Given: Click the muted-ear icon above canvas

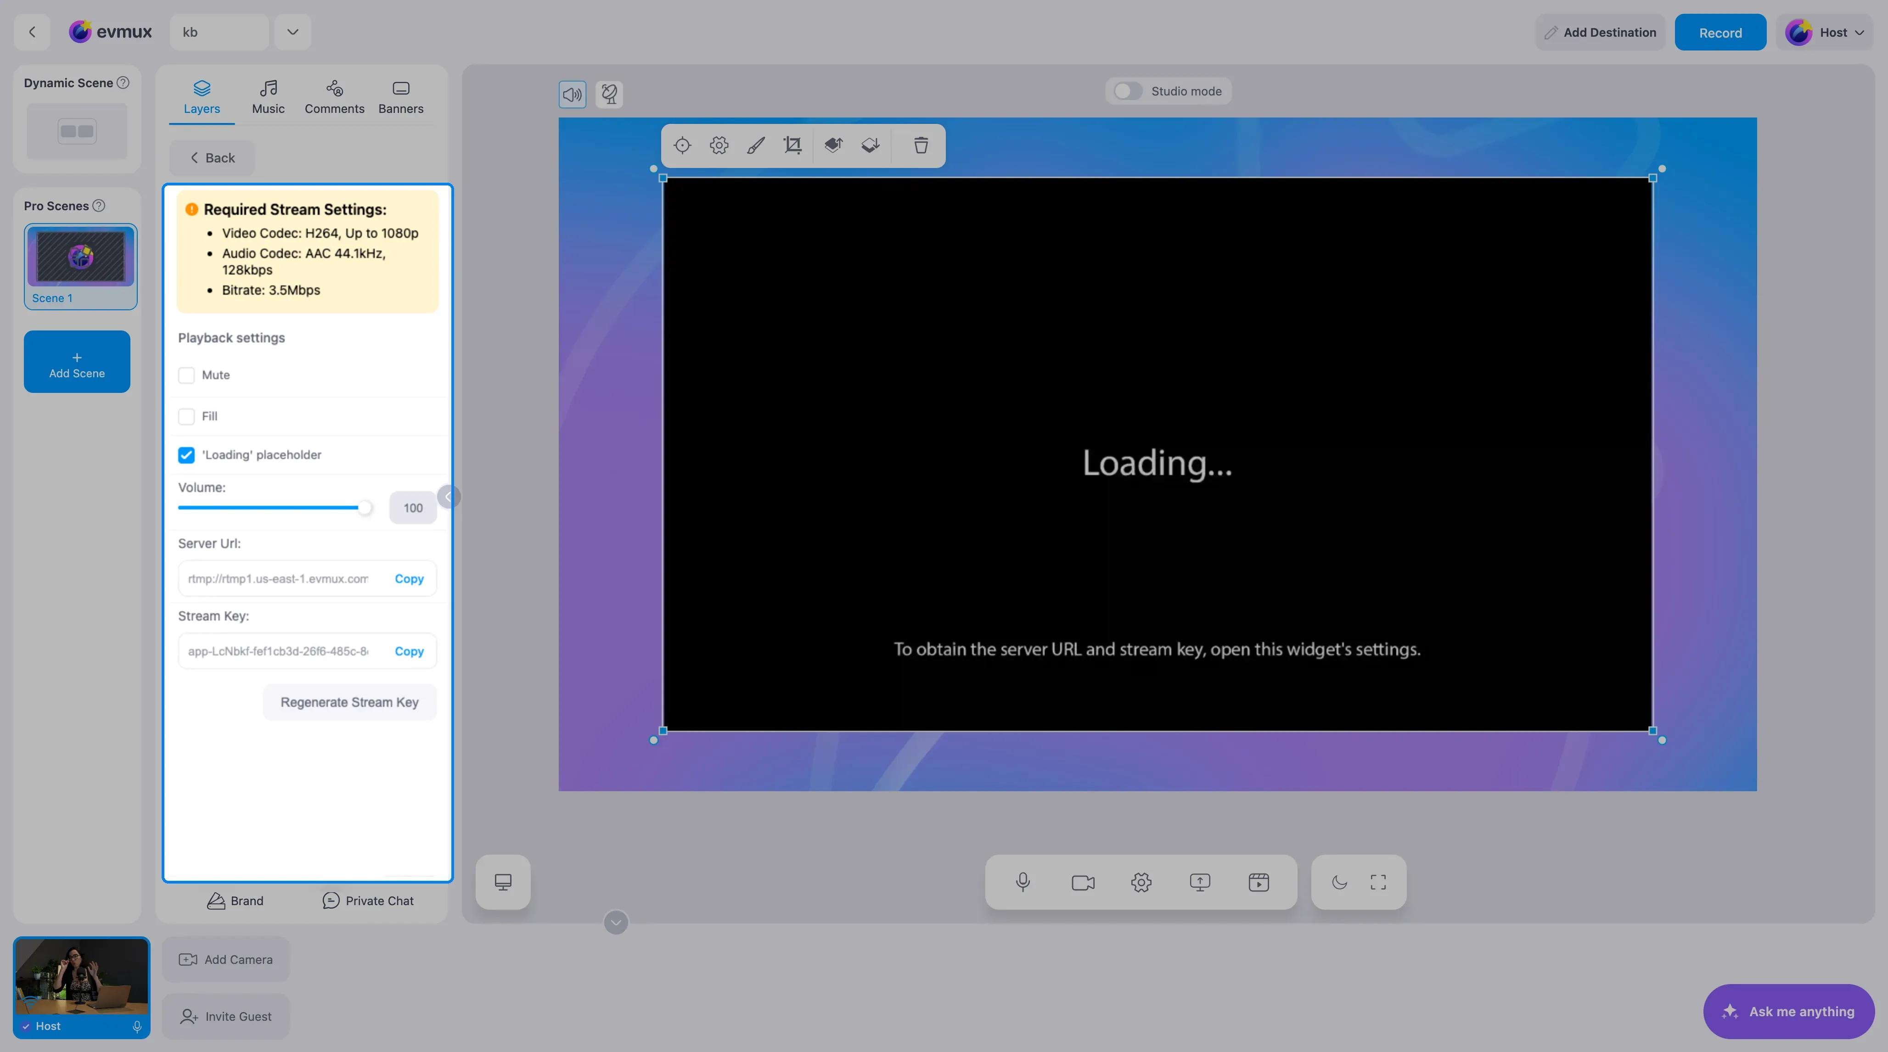Looking at the screenshot, I should 609,94.
